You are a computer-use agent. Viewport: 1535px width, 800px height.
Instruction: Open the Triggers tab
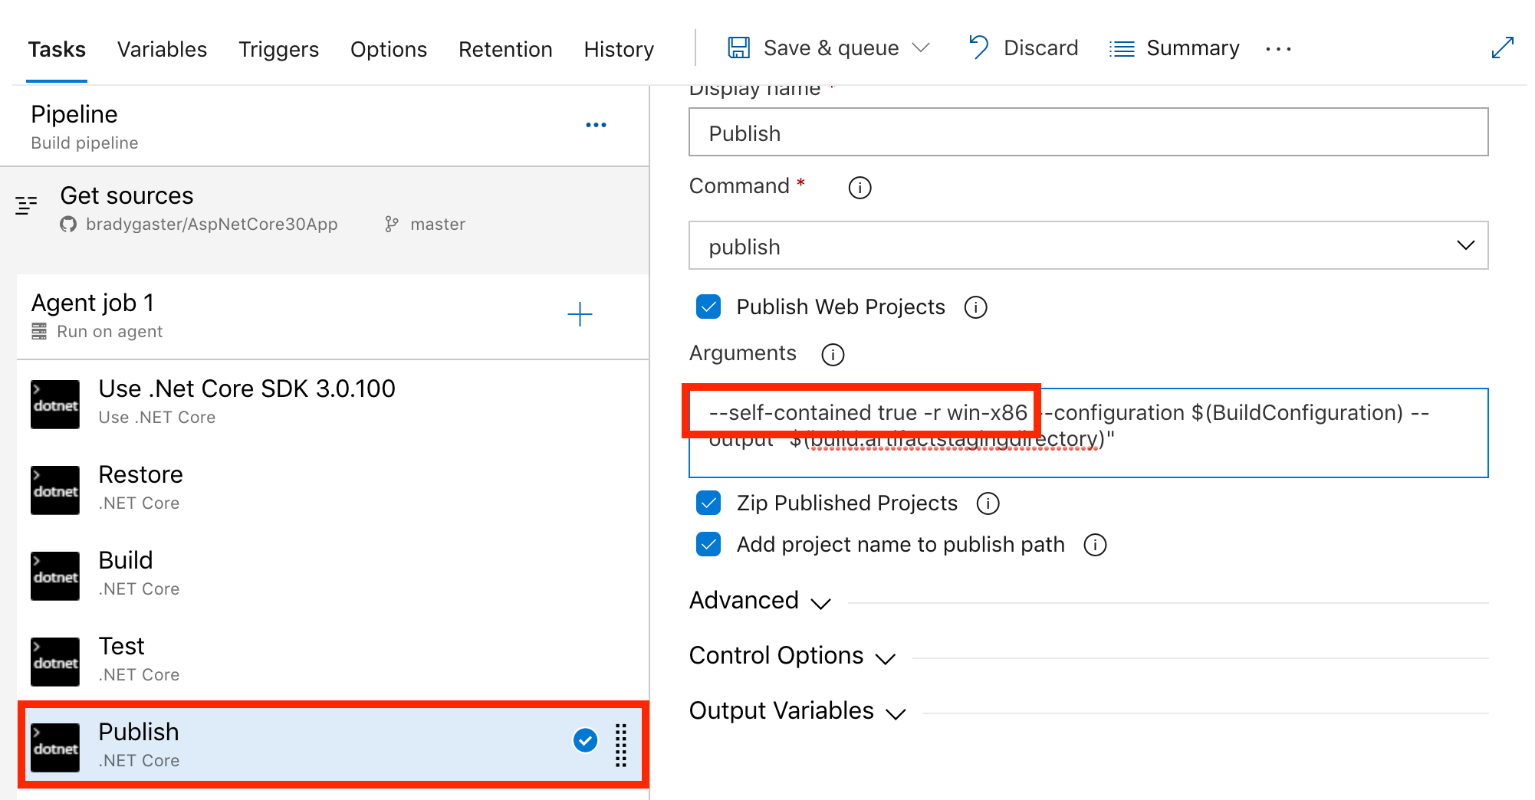click(x=278, y=50)
